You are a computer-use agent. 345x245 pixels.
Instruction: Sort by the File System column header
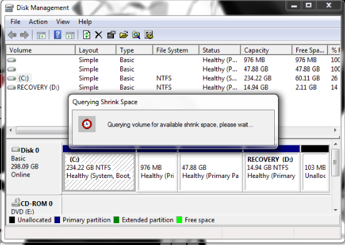click(176, 50)
